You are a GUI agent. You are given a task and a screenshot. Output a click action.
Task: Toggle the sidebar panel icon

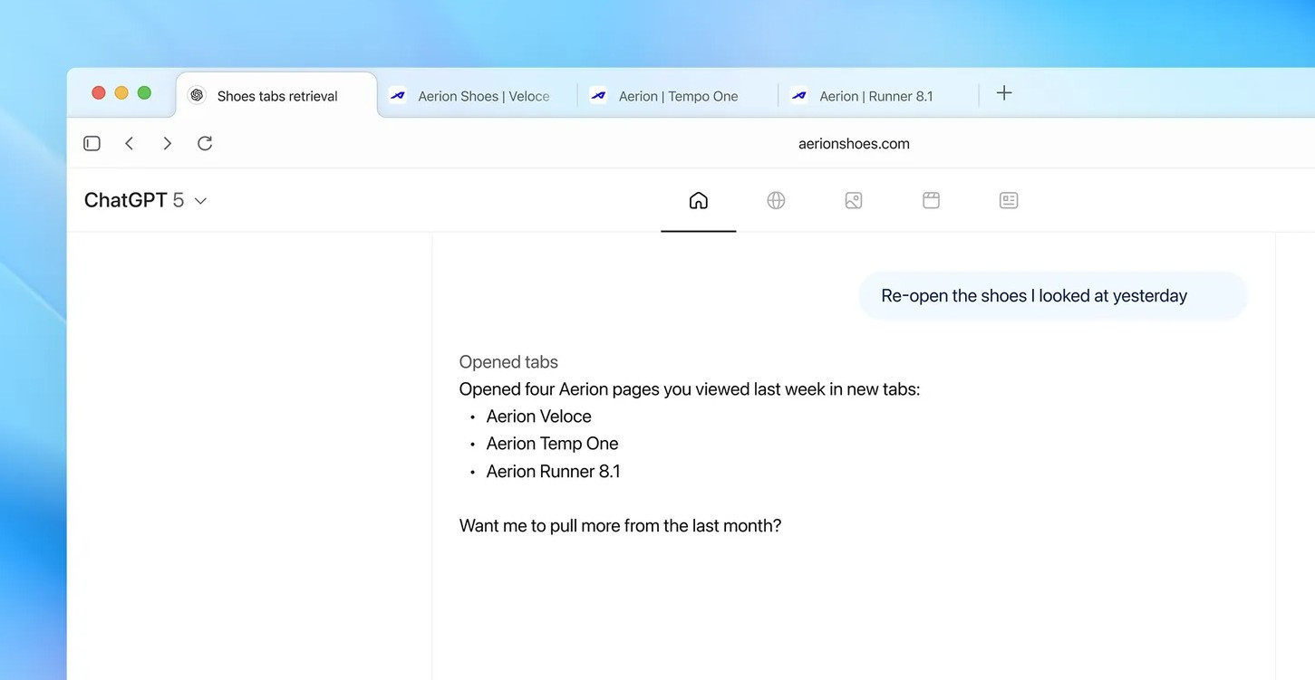[92, 143]
